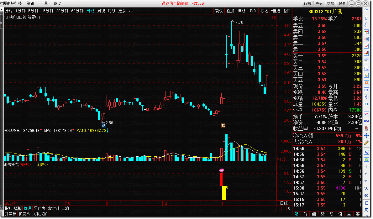This screenshot has height=219, width=373.
Task: Expand the 更多 more periods menu
Action: coord(124,11)
